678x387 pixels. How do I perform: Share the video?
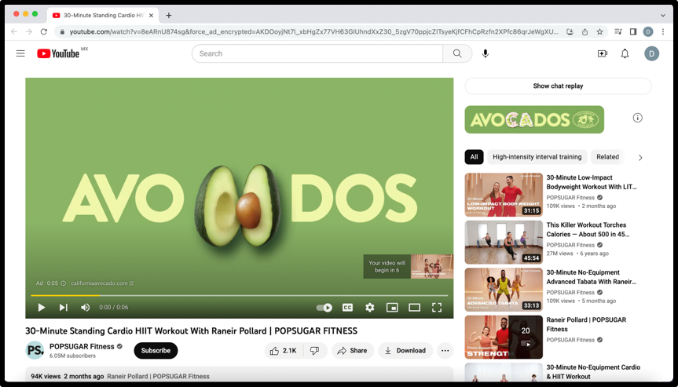[353, 351]
